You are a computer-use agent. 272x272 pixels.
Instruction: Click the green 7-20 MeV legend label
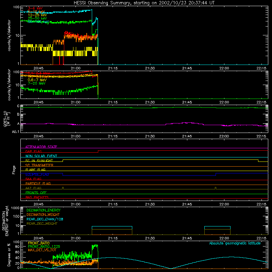[x=36, y=83]
